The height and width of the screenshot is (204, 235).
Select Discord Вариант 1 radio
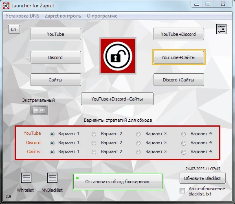52,143
